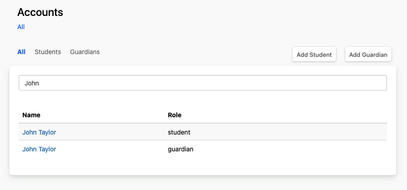This screenshot has height=190, width=407.
Task: Click the Role column header
Action: coord(175,115)
